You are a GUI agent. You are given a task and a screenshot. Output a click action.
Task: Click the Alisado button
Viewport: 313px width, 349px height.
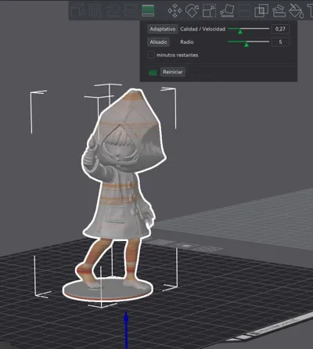click(158, 42)
